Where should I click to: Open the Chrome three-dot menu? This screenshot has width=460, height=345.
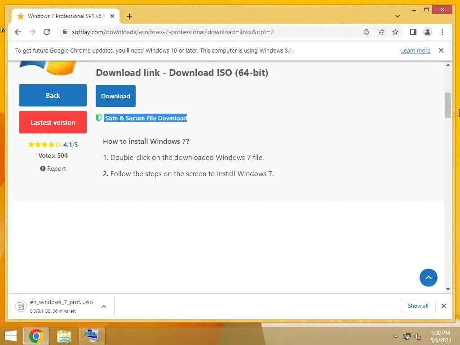442,32
